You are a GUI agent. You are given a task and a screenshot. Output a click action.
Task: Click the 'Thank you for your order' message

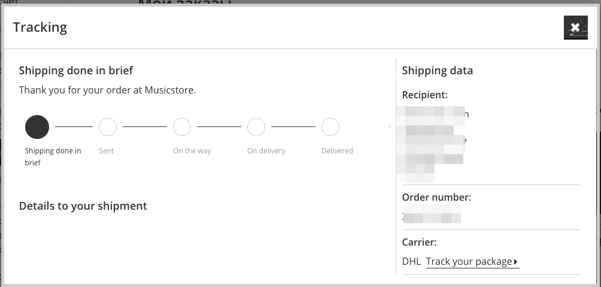tap(108, 90)
